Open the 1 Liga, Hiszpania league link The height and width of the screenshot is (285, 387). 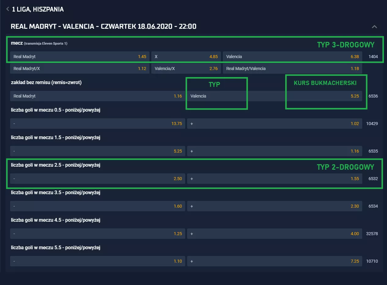click(38, 9)
